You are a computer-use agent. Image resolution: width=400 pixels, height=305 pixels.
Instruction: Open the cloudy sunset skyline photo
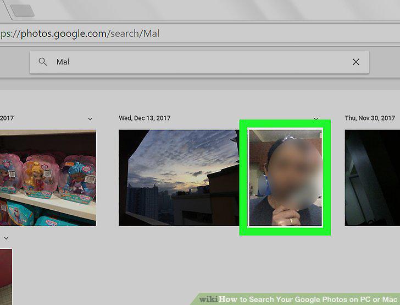tap(179, 178)
